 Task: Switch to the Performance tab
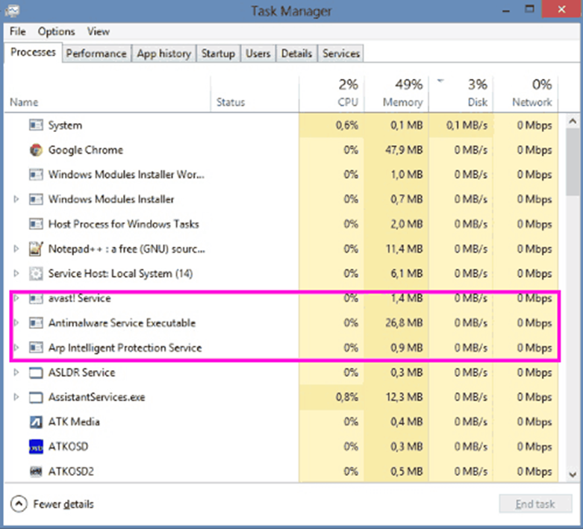[x=96, y=54]
